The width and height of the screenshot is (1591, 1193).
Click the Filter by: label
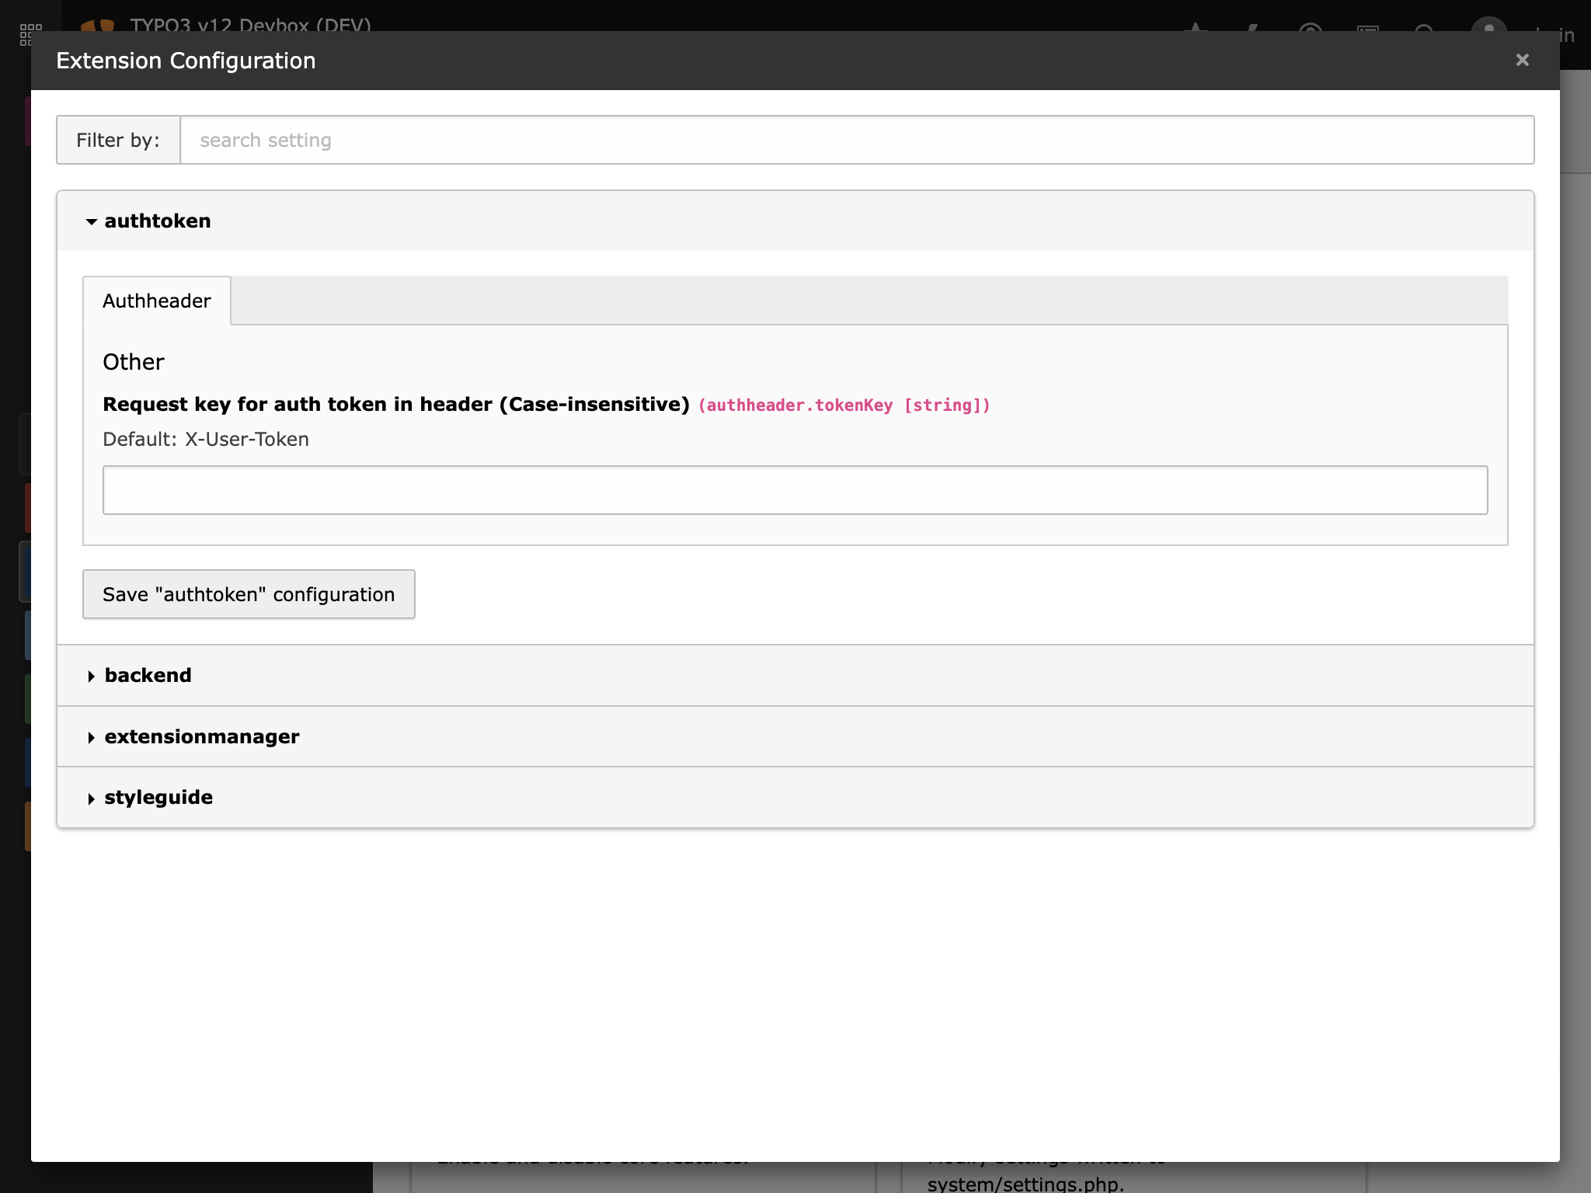tap(118, 140)
